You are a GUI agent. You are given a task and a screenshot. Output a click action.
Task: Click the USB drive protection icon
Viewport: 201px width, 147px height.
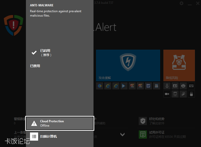click(191, 94)
